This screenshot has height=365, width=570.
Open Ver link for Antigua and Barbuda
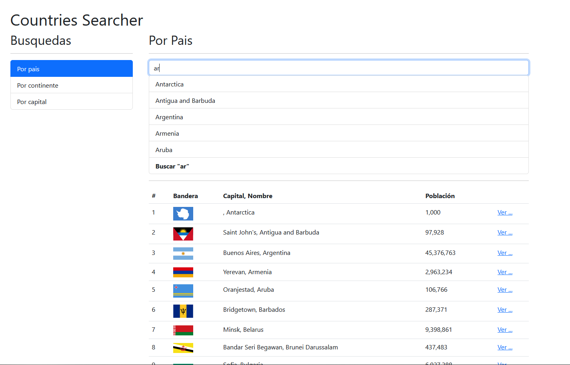(x=505, y=233)
